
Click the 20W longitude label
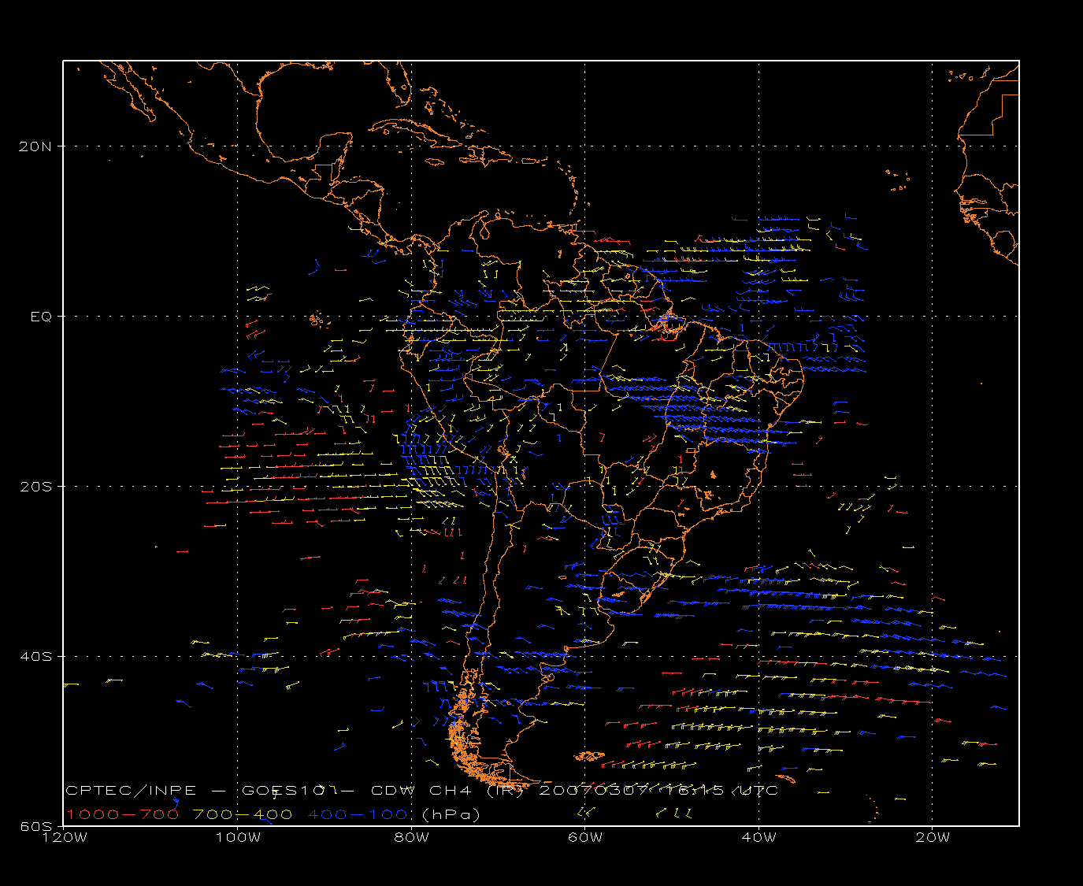point(933,837)
